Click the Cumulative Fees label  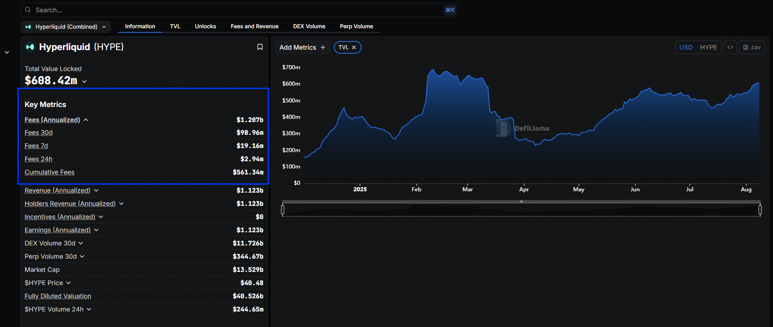click(x=49, y=172)
